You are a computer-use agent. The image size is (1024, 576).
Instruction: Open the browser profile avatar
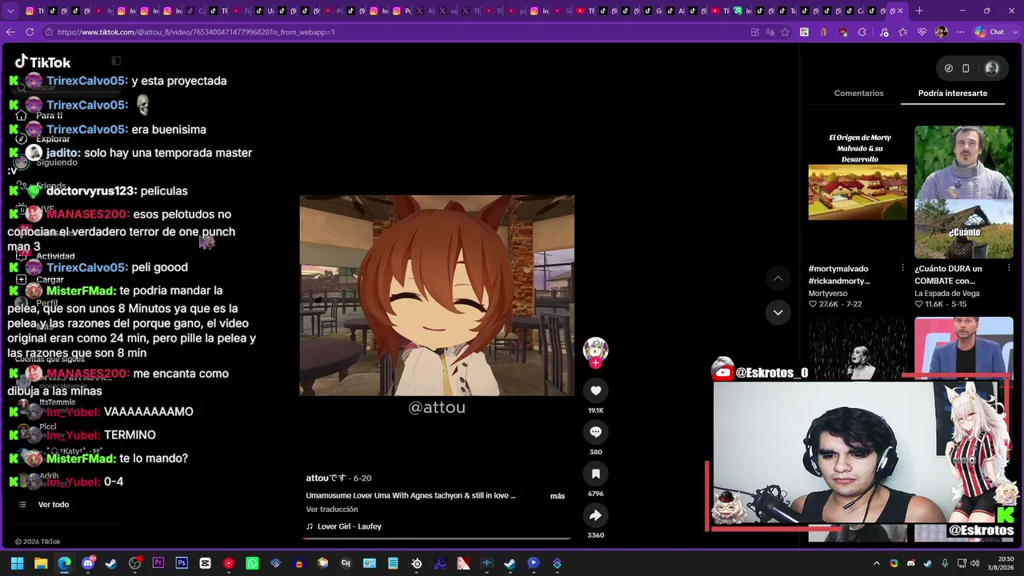(x=941, y=32)
